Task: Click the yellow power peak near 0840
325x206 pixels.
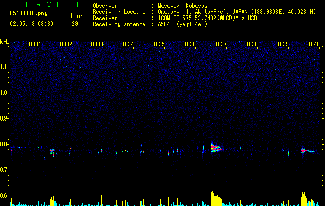Action: tap(304, 199)
